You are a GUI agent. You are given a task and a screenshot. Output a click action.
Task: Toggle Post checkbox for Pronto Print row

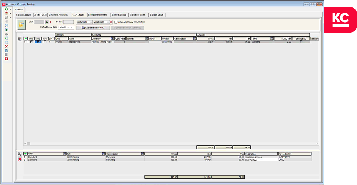pyautogui.click(x=31, y=42)
